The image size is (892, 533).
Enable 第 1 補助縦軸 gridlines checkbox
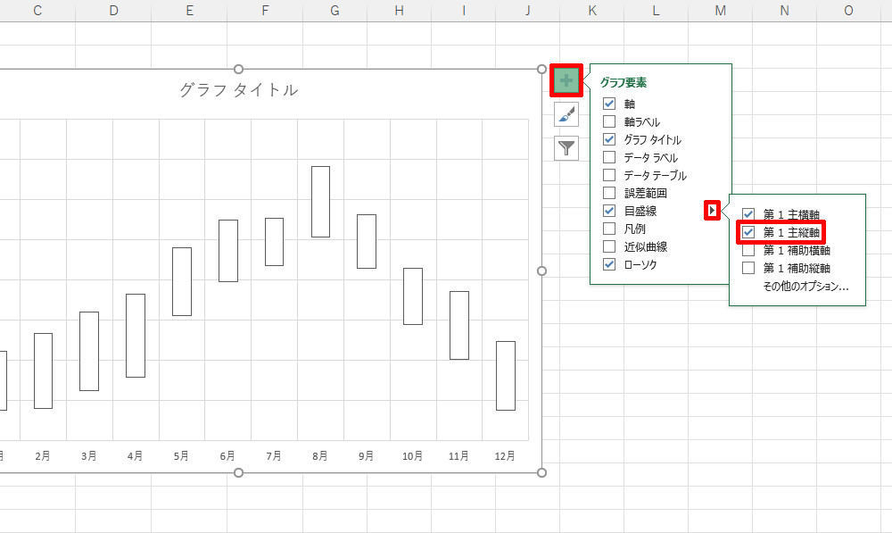[748, 268]
